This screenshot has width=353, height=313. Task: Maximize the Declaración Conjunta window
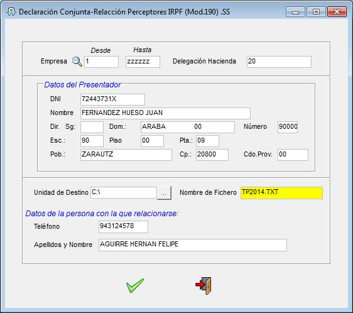coord(316,12)
